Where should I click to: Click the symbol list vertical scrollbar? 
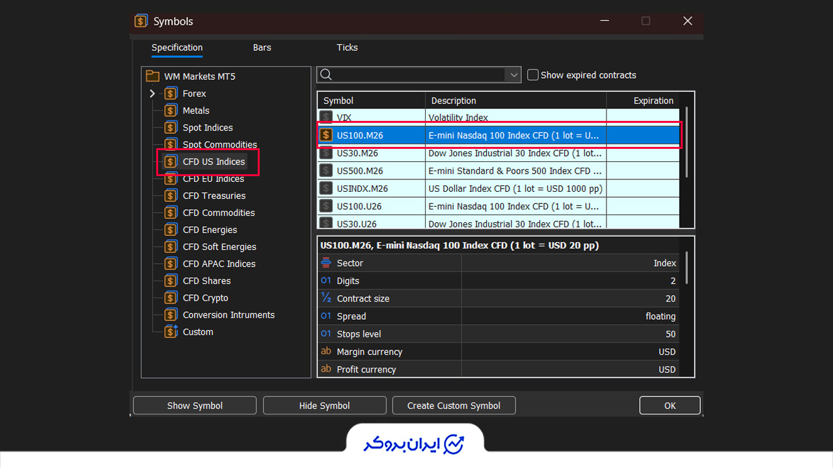(x=687, y=143)
